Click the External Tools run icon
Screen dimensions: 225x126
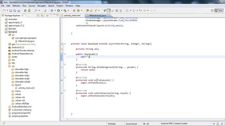(65, 10)
